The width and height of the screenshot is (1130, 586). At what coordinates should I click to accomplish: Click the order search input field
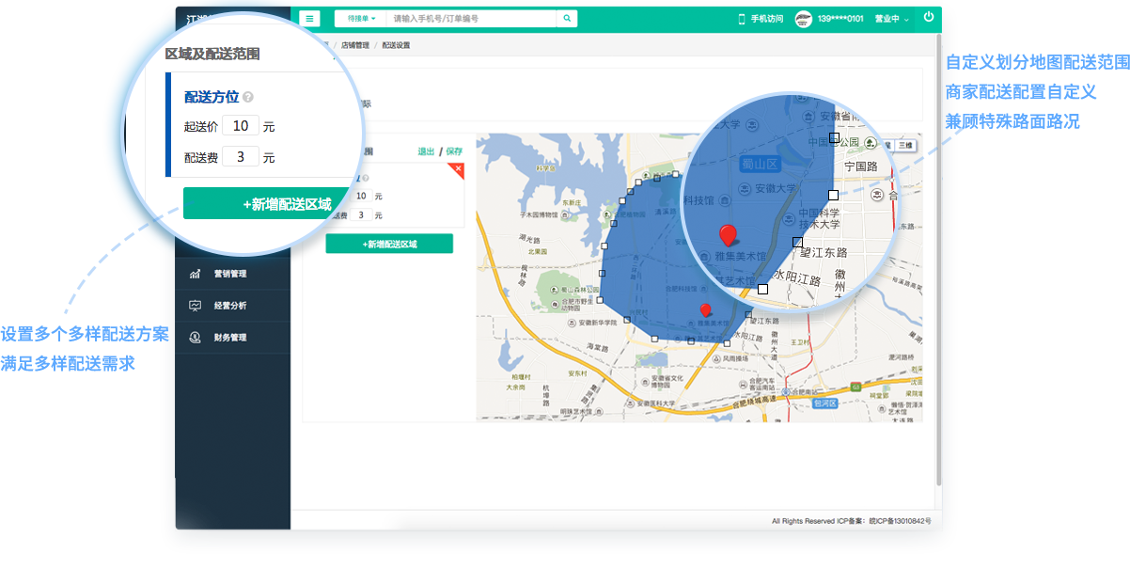coord(472,18)
